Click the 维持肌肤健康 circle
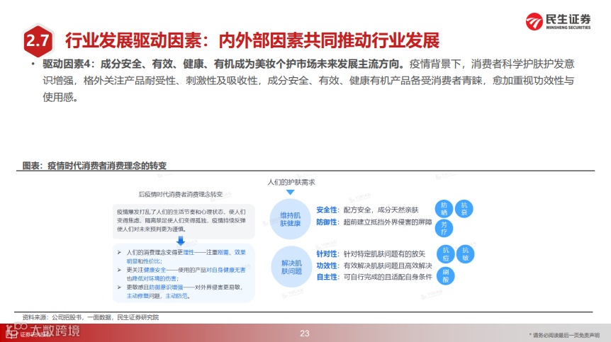The image size is (611, 342). (291, 219)
